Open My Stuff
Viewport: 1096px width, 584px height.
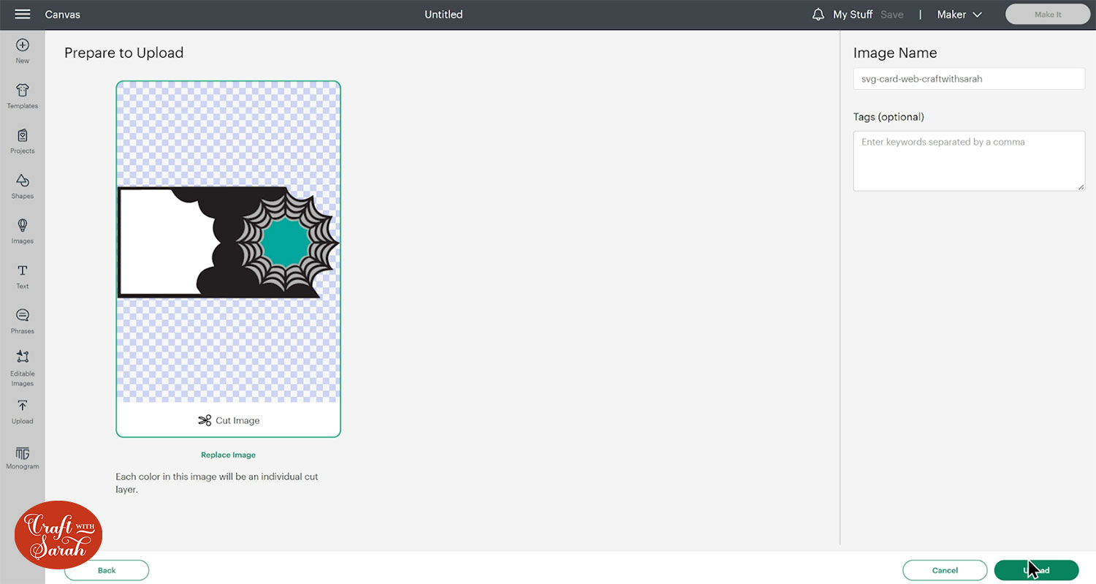pos(853,15)
